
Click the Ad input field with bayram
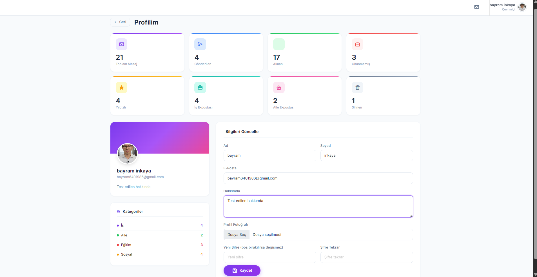pos(270,156)
